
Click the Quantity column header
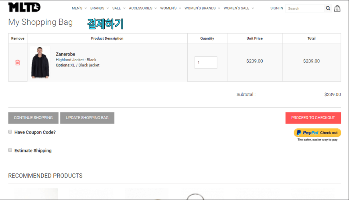click(x=207, y=38)
